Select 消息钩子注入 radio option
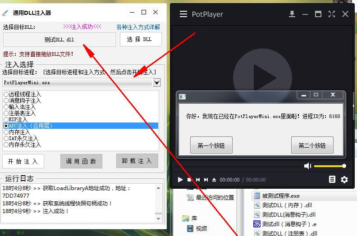 pyautogui.click(x=23, y=100)
